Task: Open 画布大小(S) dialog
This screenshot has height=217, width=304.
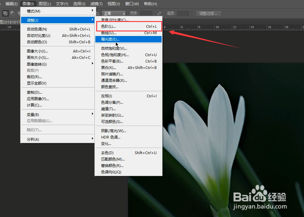Action: [57, 58]
